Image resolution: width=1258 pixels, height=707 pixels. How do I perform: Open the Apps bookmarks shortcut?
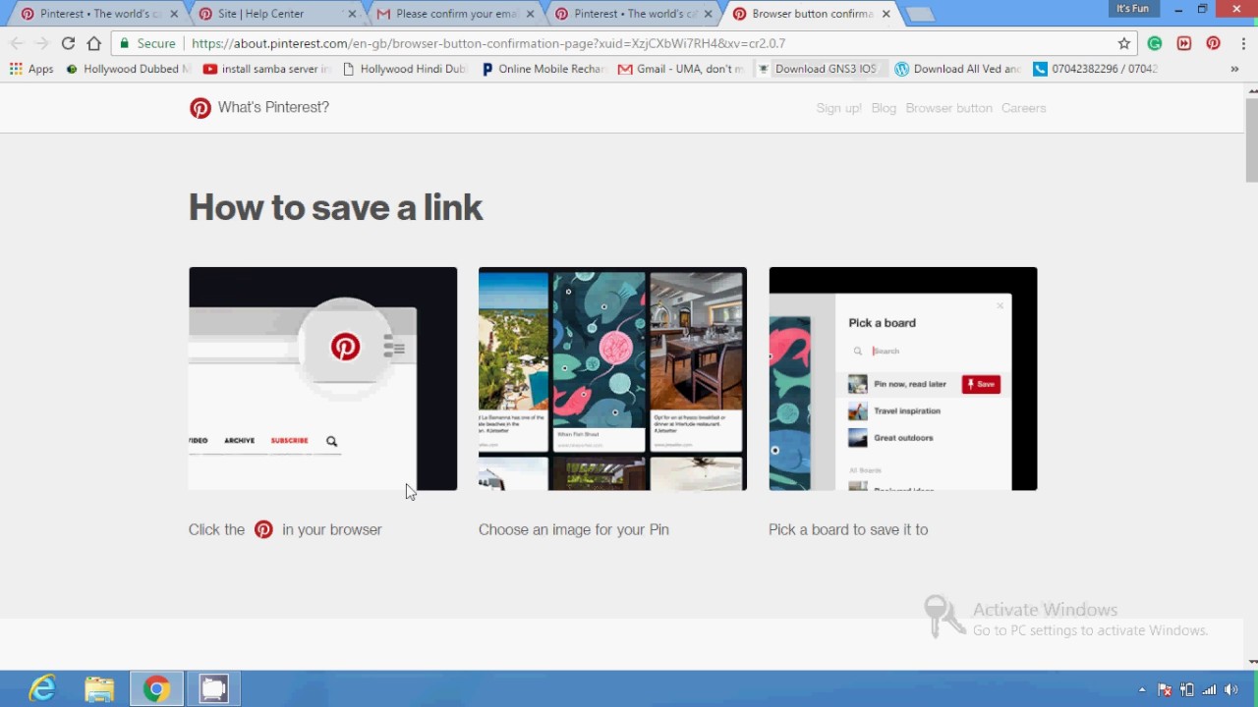click(x=31, y=69)
